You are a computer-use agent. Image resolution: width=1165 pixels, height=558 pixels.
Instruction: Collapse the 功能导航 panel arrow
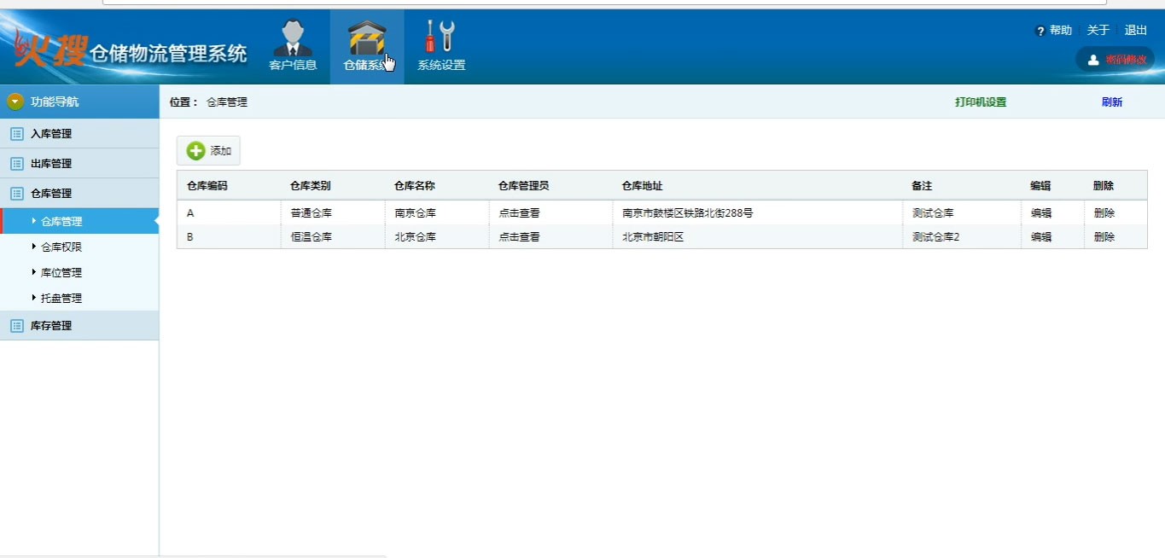coord(15,102)
